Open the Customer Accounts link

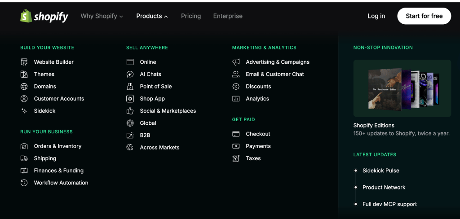(59, 99)
